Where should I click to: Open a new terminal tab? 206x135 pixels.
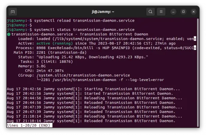13,12
